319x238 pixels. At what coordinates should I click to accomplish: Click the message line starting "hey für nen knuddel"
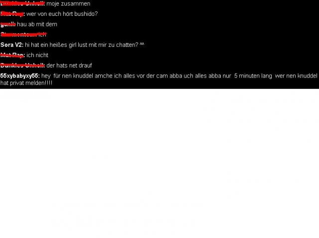pyautogui.click(x=179, y=76)
